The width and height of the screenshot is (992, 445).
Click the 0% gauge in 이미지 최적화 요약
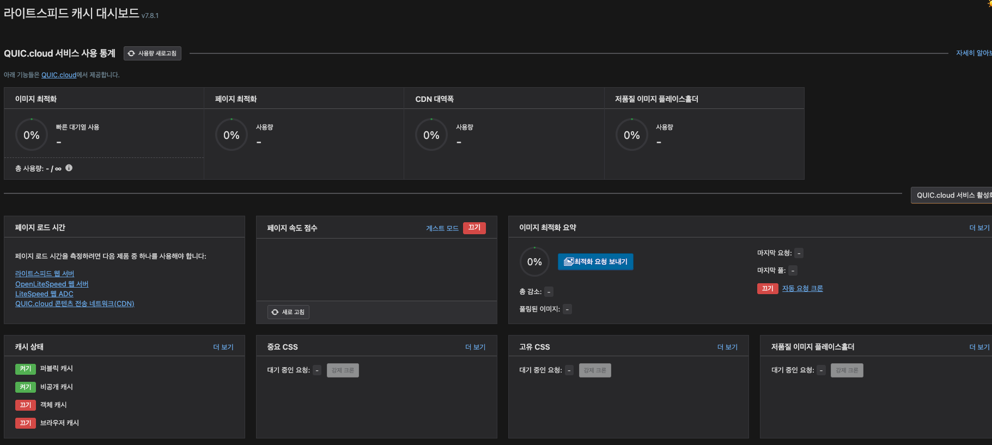[534, 262]
